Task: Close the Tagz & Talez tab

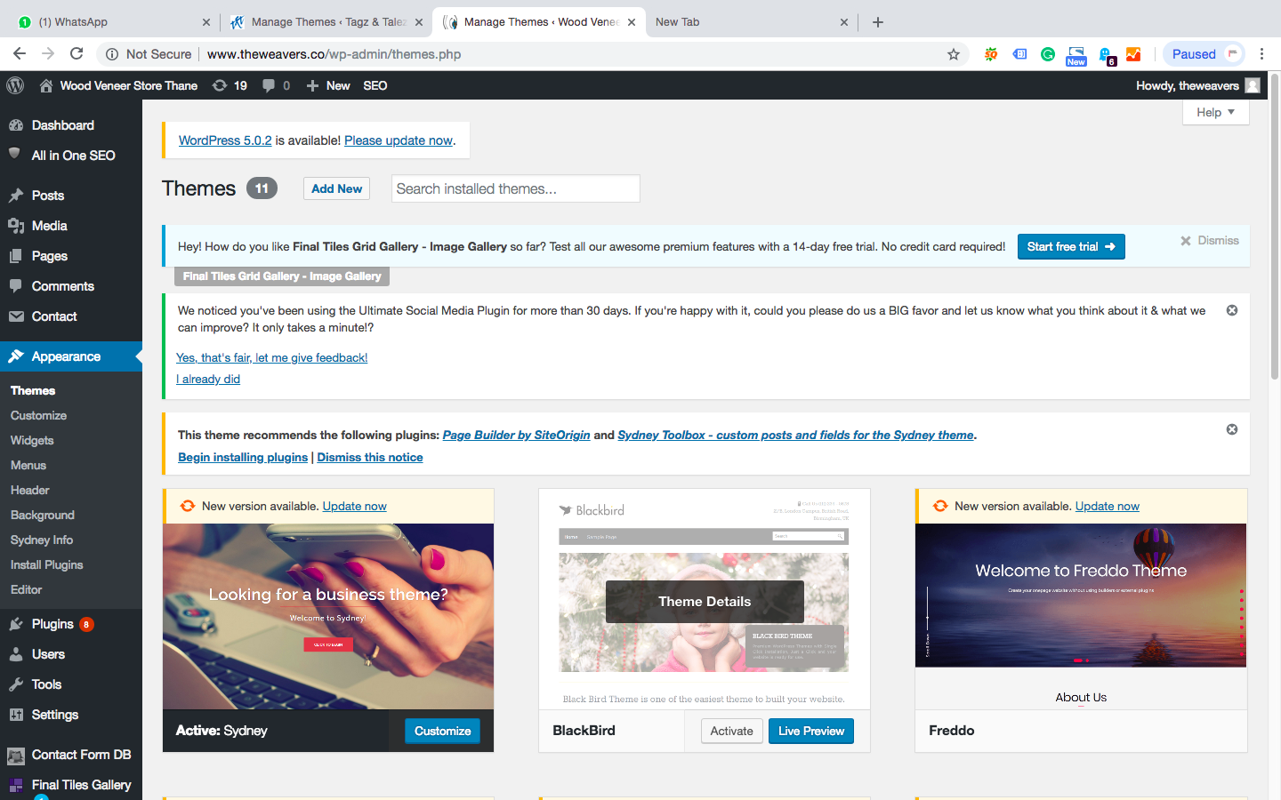Action: pos(419,22)
